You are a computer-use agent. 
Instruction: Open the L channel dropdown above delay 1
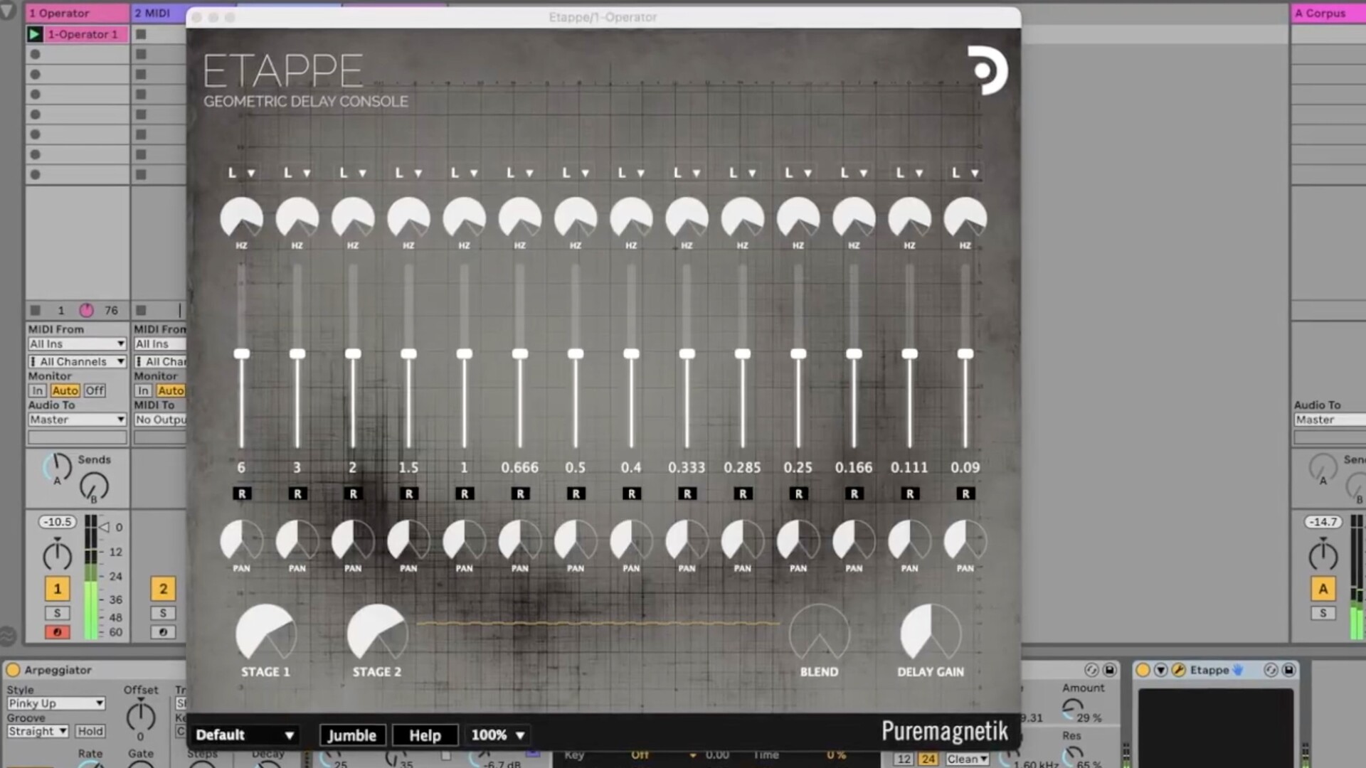coord(465,173)
